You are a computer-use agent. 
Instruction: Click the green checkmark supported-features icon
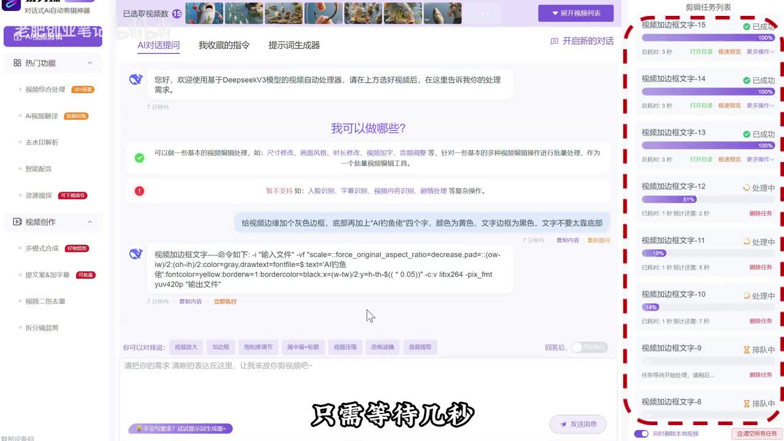click(x=140, y=158)
